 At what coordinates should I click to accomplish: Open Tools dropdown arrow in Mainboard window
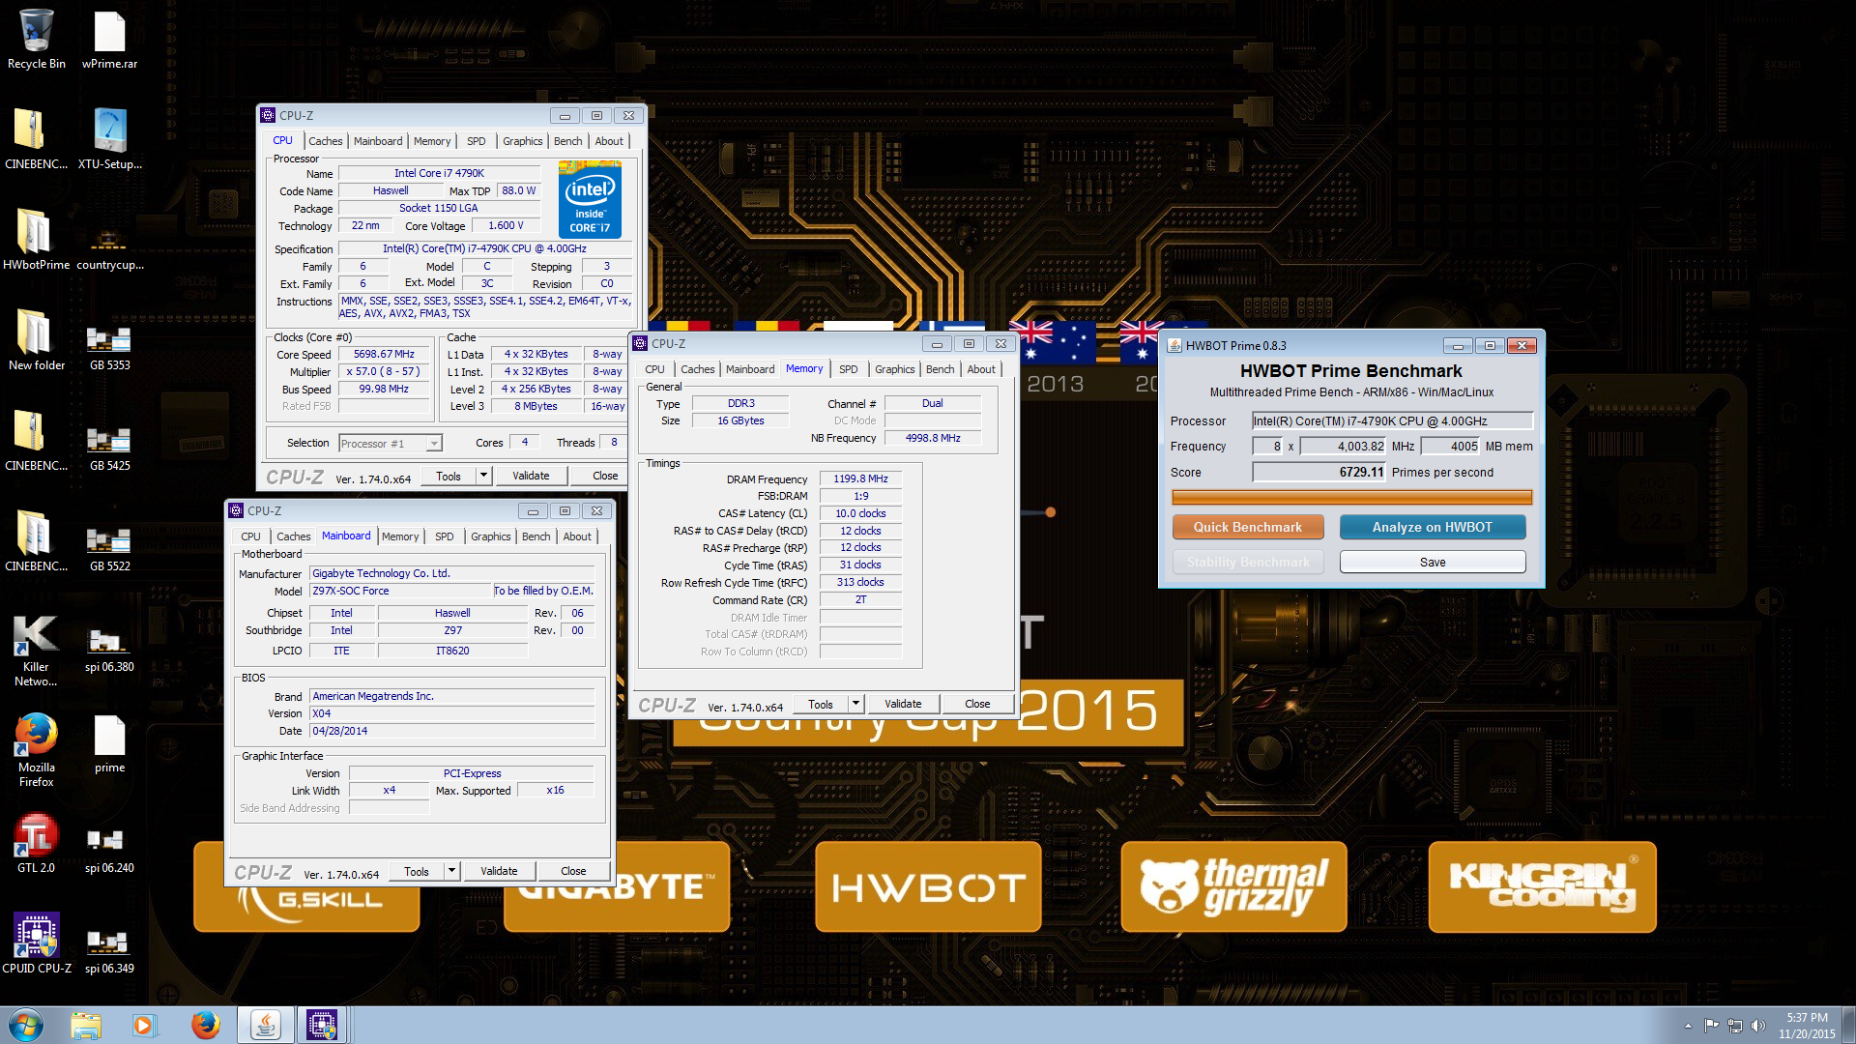click(x=451, y=871)
